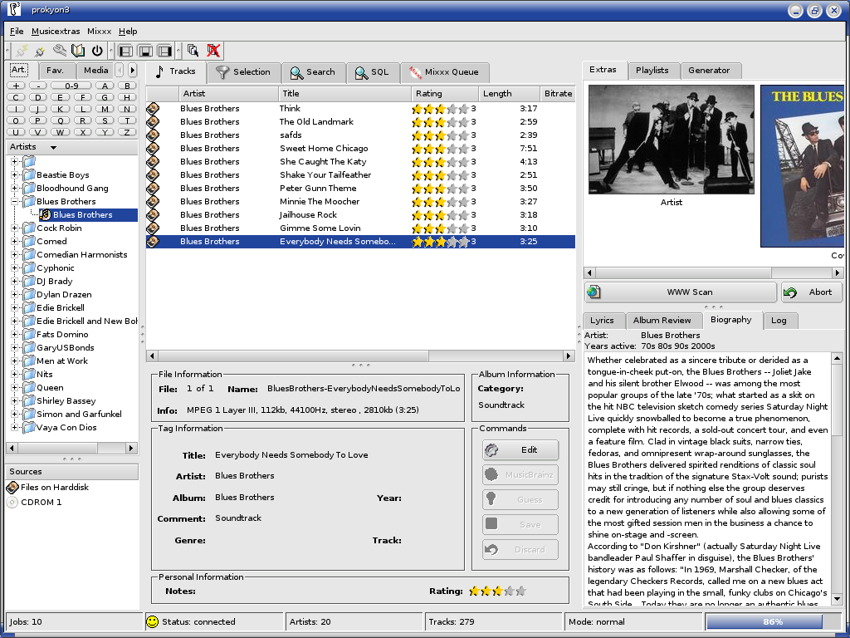Select the first panel layout icon
Image resolution: width=850 pixels, height=638 pixels.
[x=126, y=51]
